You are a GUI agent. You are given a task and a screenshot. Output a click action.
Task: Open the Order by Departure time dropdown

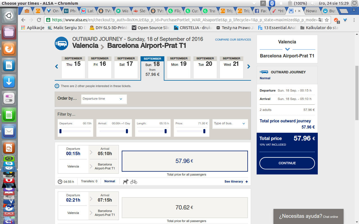coord(104,99)
